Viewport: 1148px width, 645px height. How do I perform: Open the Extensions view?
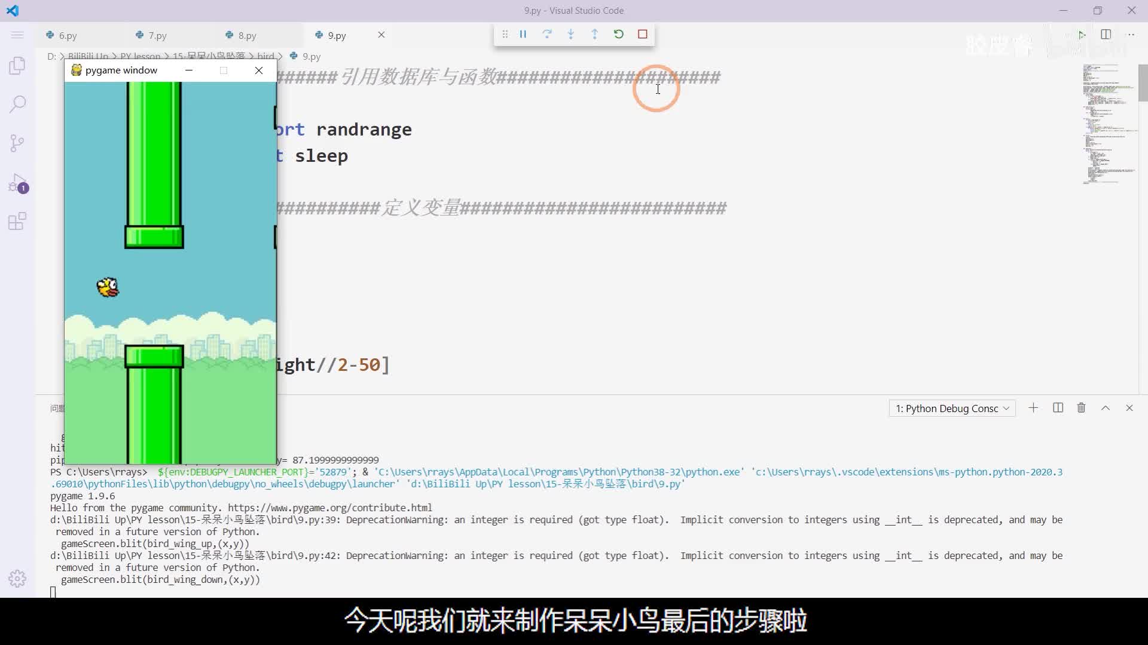pos(17,222)
